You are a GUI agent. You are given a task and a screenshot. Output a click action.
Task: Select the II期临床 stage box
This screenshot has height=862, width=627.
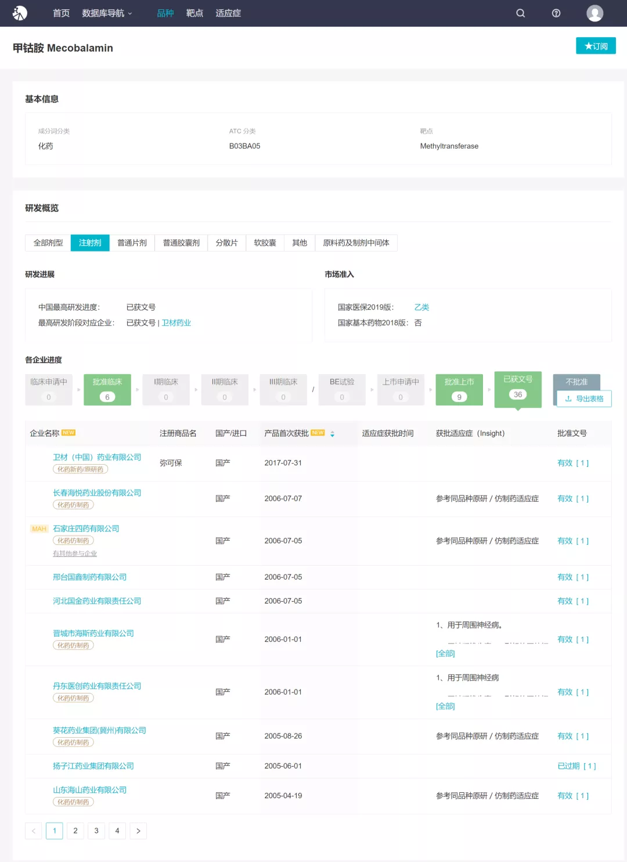pyautogui.click(x=225, y=389)
